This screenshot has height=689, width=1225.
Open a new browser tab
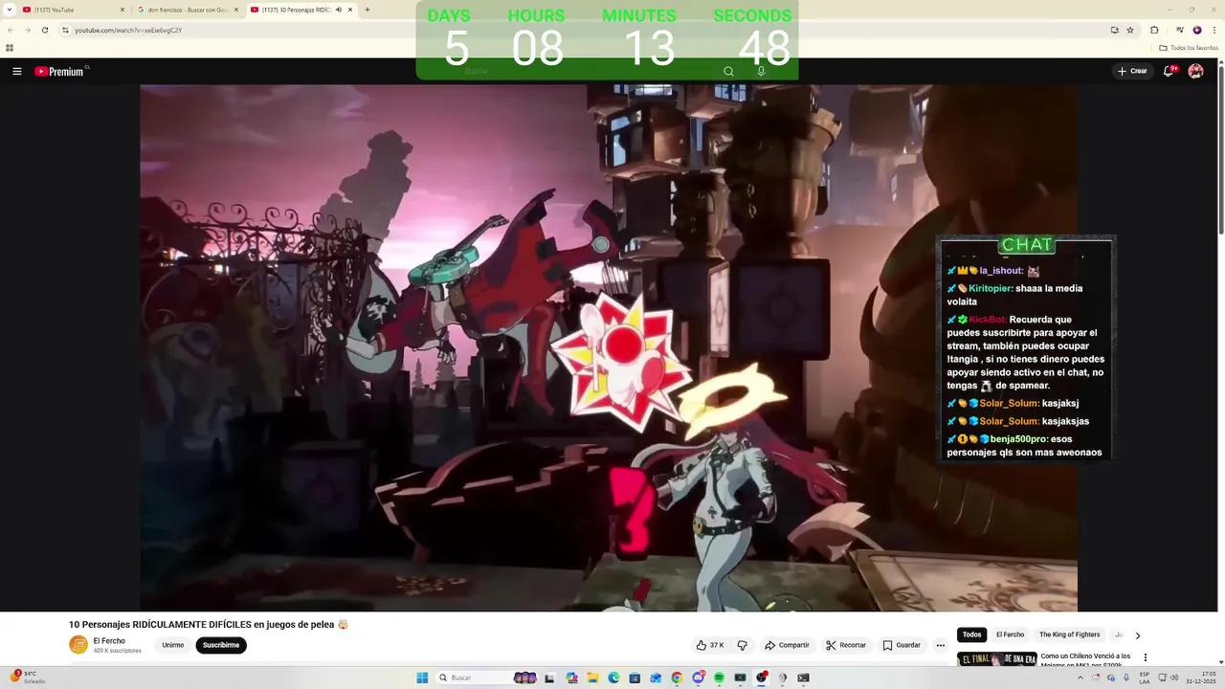tap(367, 10)
